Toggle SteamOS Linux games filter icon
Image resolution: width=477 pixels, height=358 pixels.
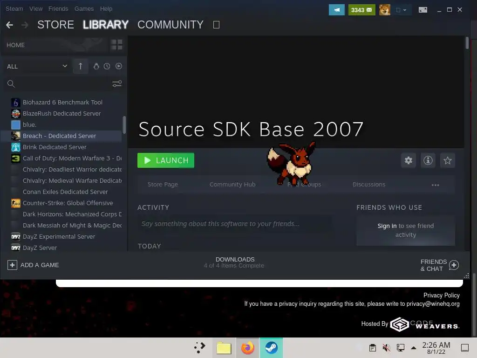(x=96, y=66)
